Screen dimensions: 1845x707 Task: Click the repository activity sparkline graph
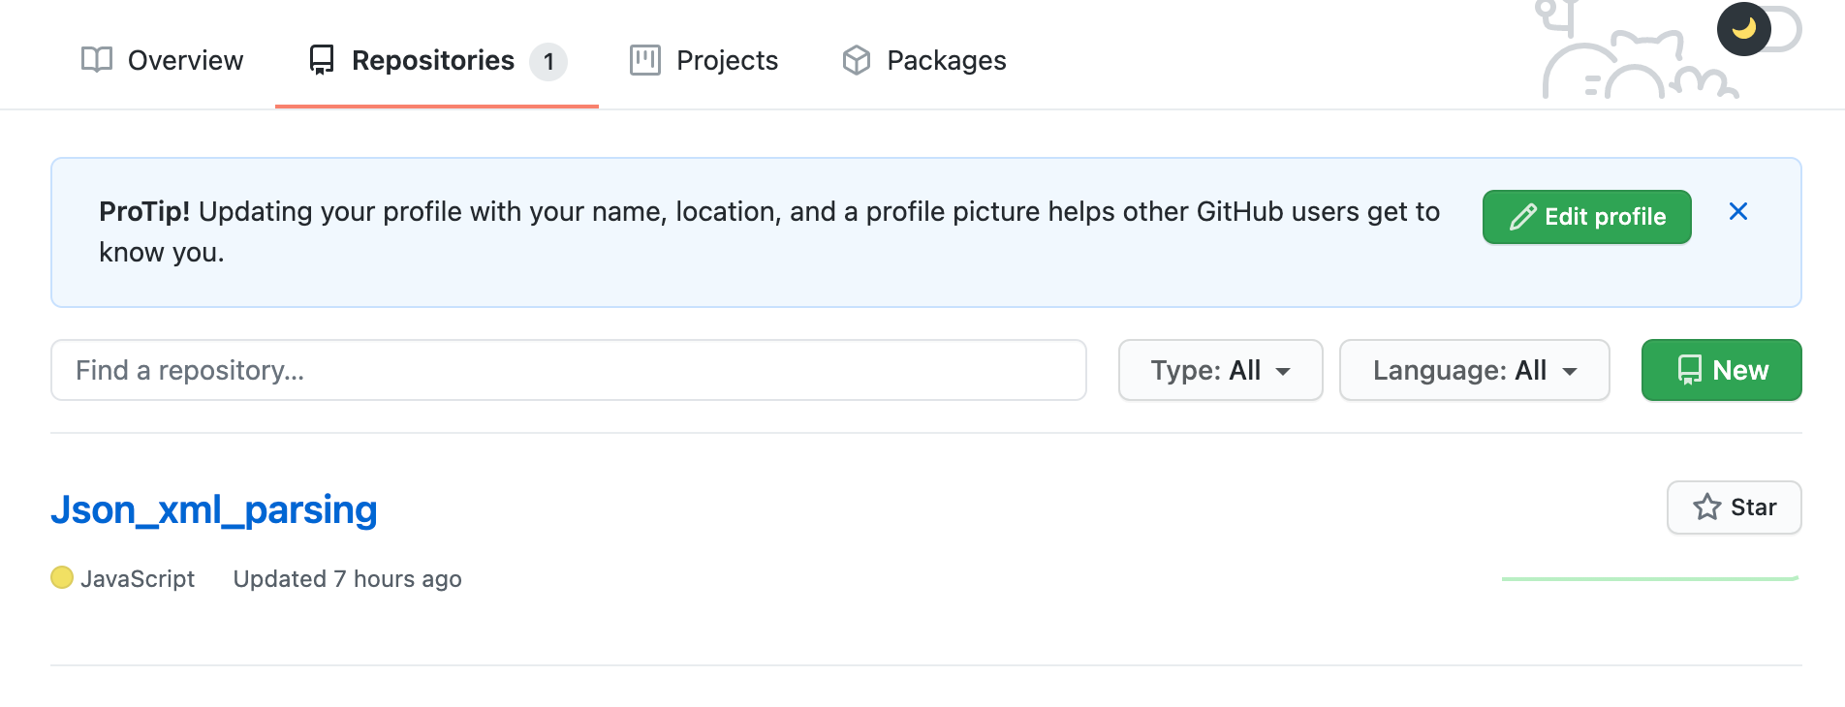click(x=1649, y=578)
